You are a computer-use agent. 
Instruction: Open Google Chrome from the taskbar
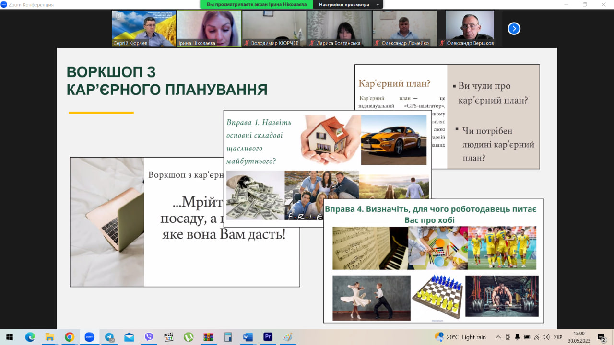pyautogui.click(x=70, y=337)
